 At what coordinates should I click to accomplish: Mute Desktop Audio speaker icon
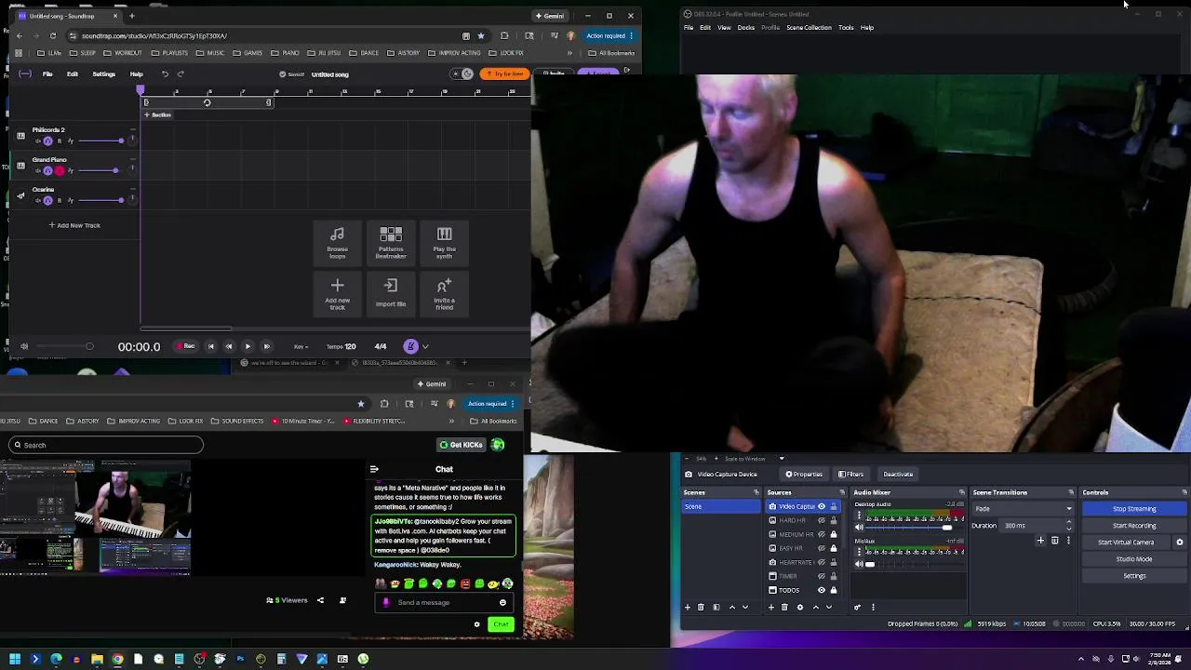coord(859,528)
